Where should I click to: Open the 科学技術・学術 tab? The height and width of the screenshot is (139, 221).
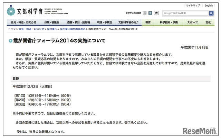tap(169, 22)
